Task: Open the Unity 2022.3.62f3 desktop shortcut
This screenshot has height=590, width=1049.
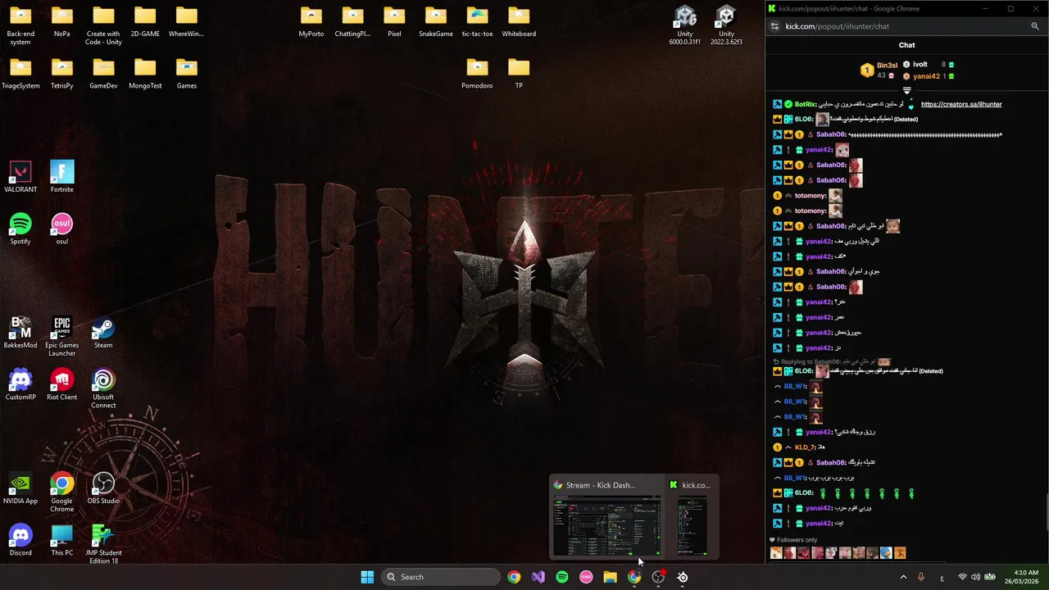Action: tap(726, 25)
